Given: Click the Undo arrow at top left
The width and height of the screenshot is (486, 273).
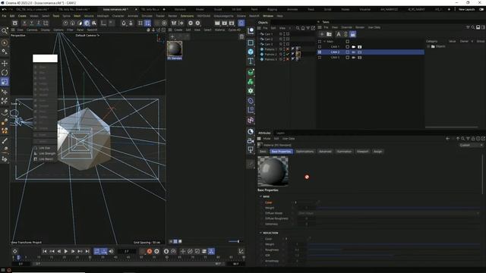Looking at the screenshot, I should [4, 10].
